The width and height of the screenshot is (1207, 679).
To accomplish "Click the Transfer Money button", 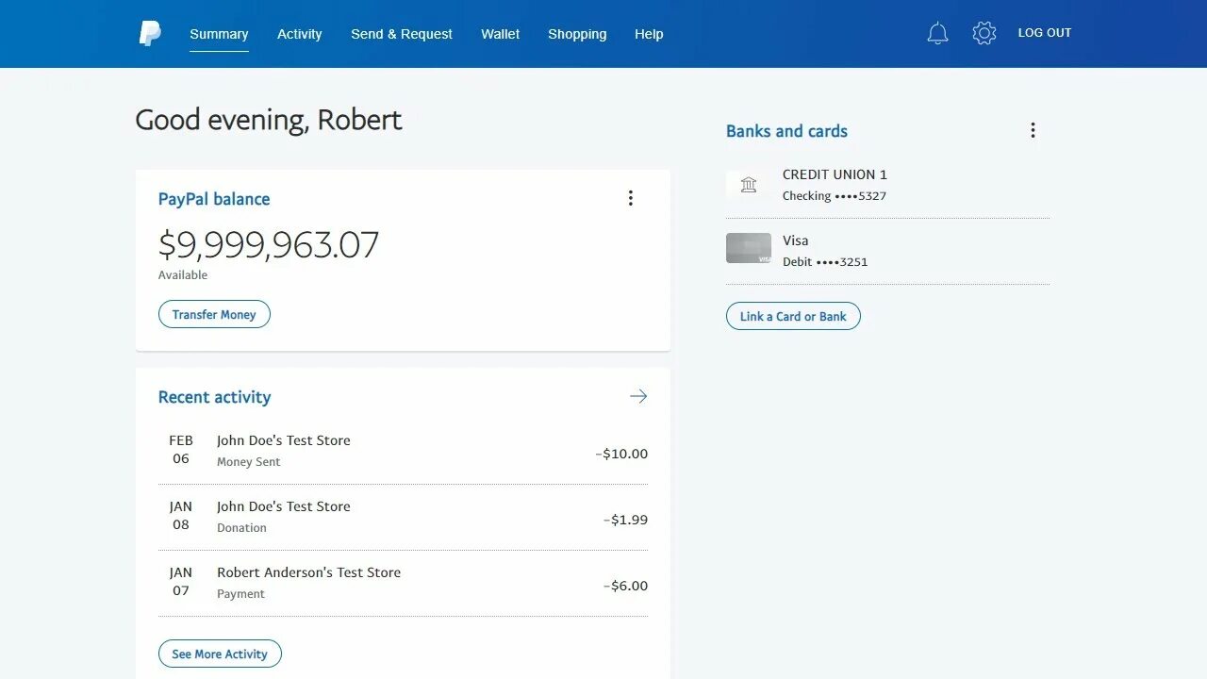I will tap(214, 314).
